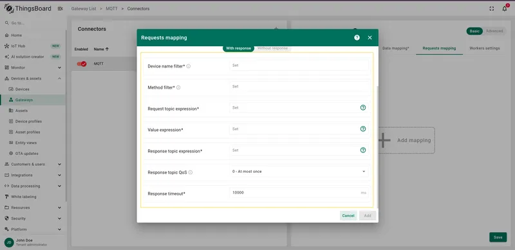The image size is (515, 250).
Task: Go to MQTT breadcrumb
Action: tap(111, 9)
